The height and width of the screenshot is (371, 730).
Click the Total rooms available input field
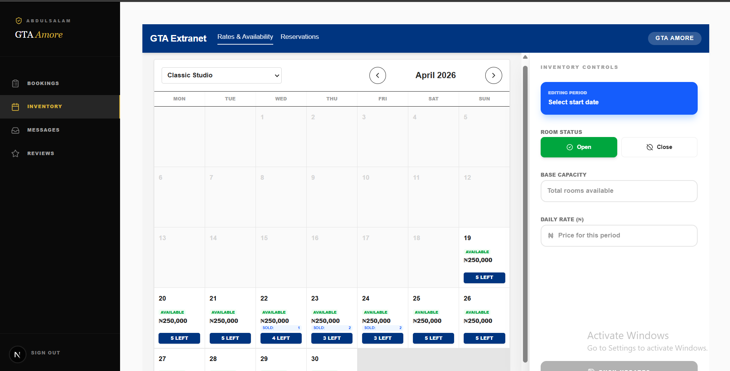coord(619,191)
